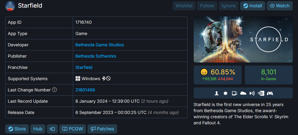Click the controller support gamepad icon
298x135 pixels.
pos(270,93)
